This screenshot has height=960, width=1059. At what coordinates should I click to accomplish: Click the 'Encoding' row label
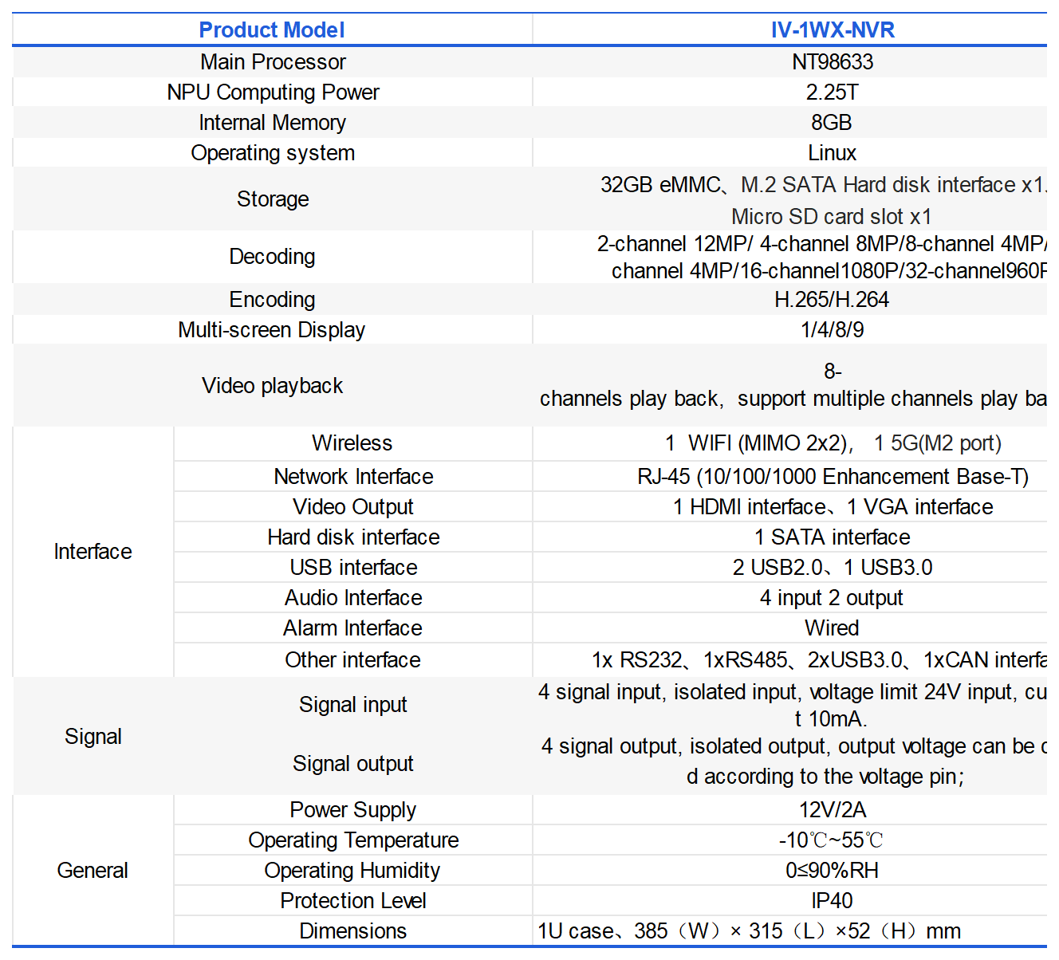(273, 300)
